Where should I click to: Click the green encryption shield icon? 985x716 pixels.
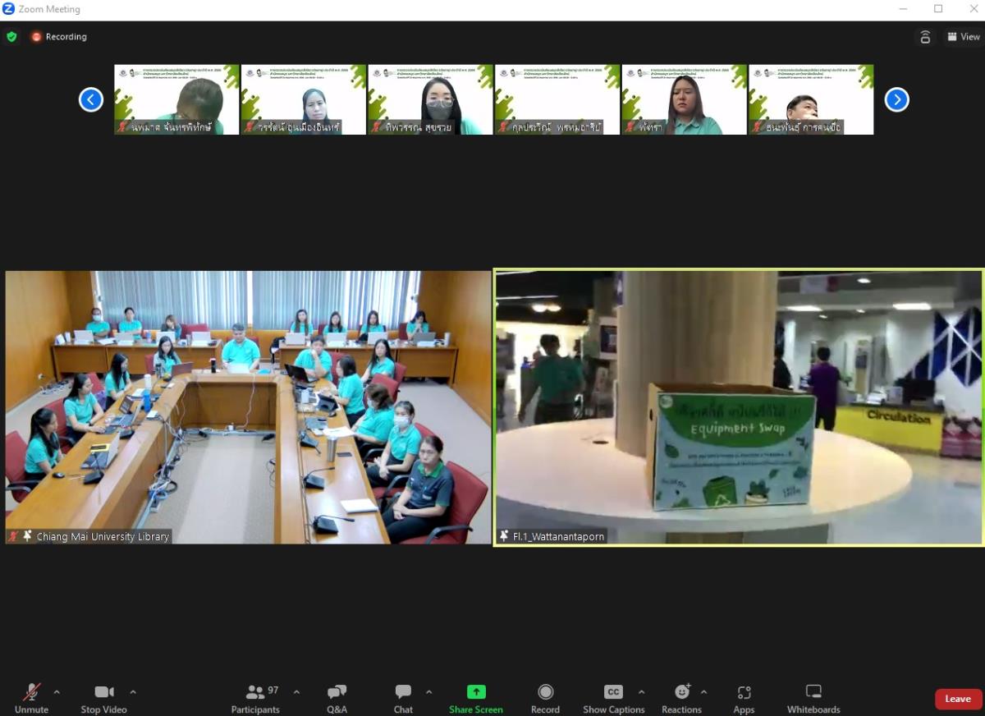[x=11, y=37]
